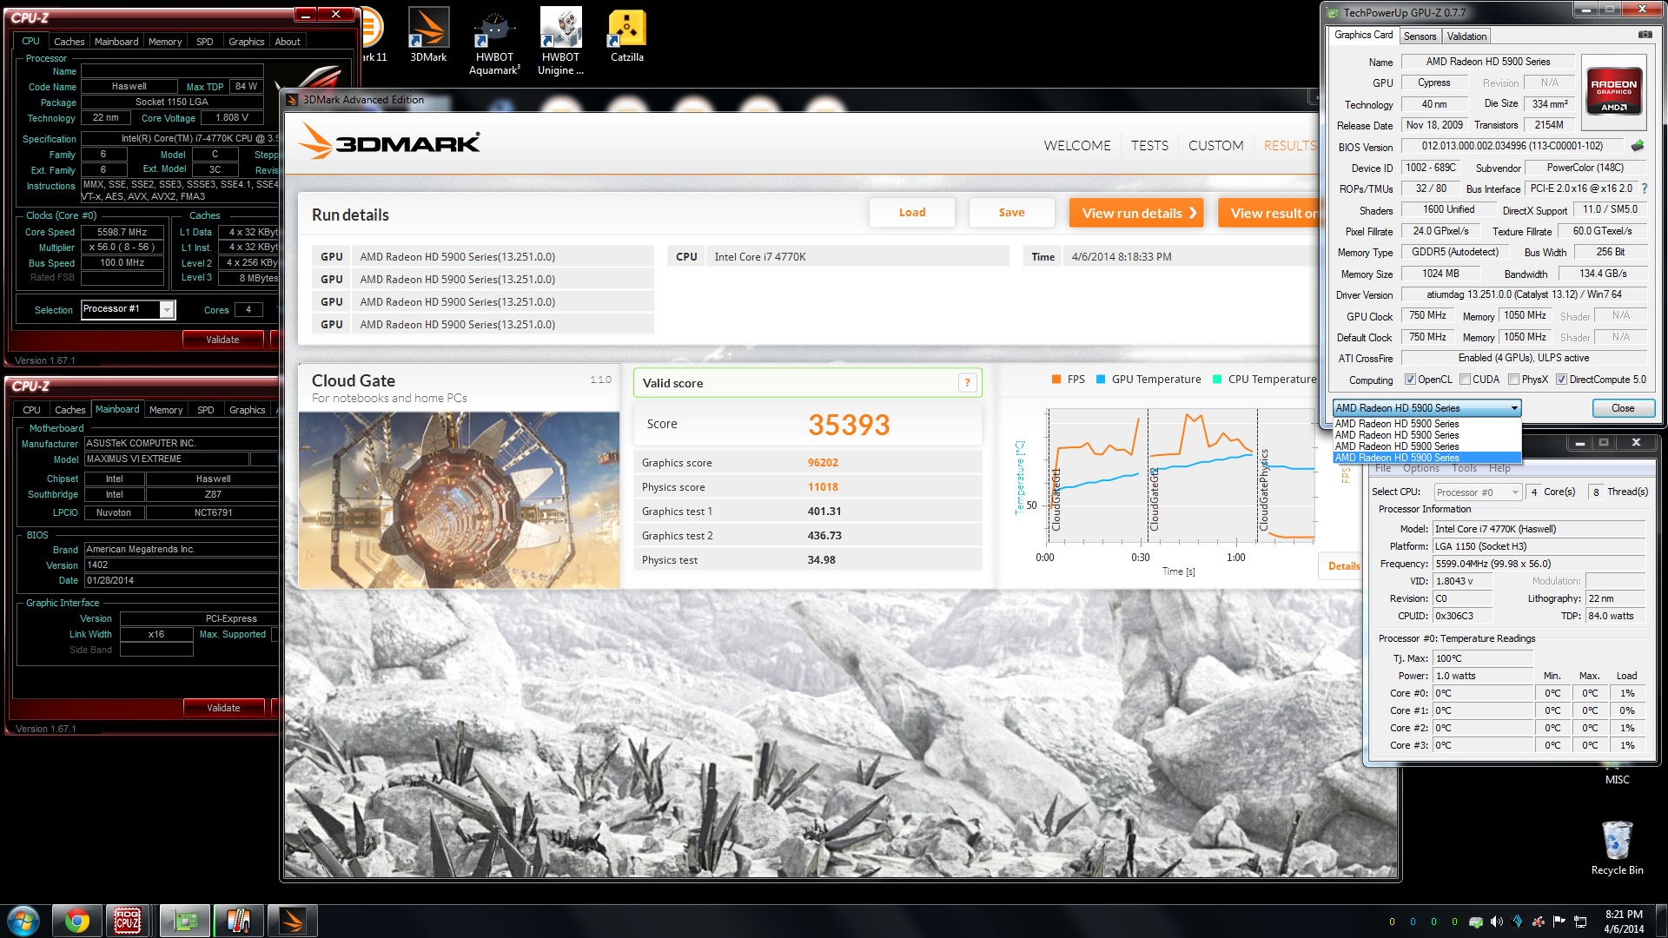Open Select CPU Processor #0 dropdown

point(1477,492)
